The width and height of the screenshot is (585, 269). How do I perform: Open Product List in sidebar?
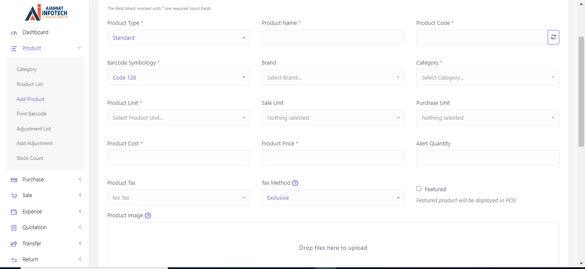tap(30, 84)
